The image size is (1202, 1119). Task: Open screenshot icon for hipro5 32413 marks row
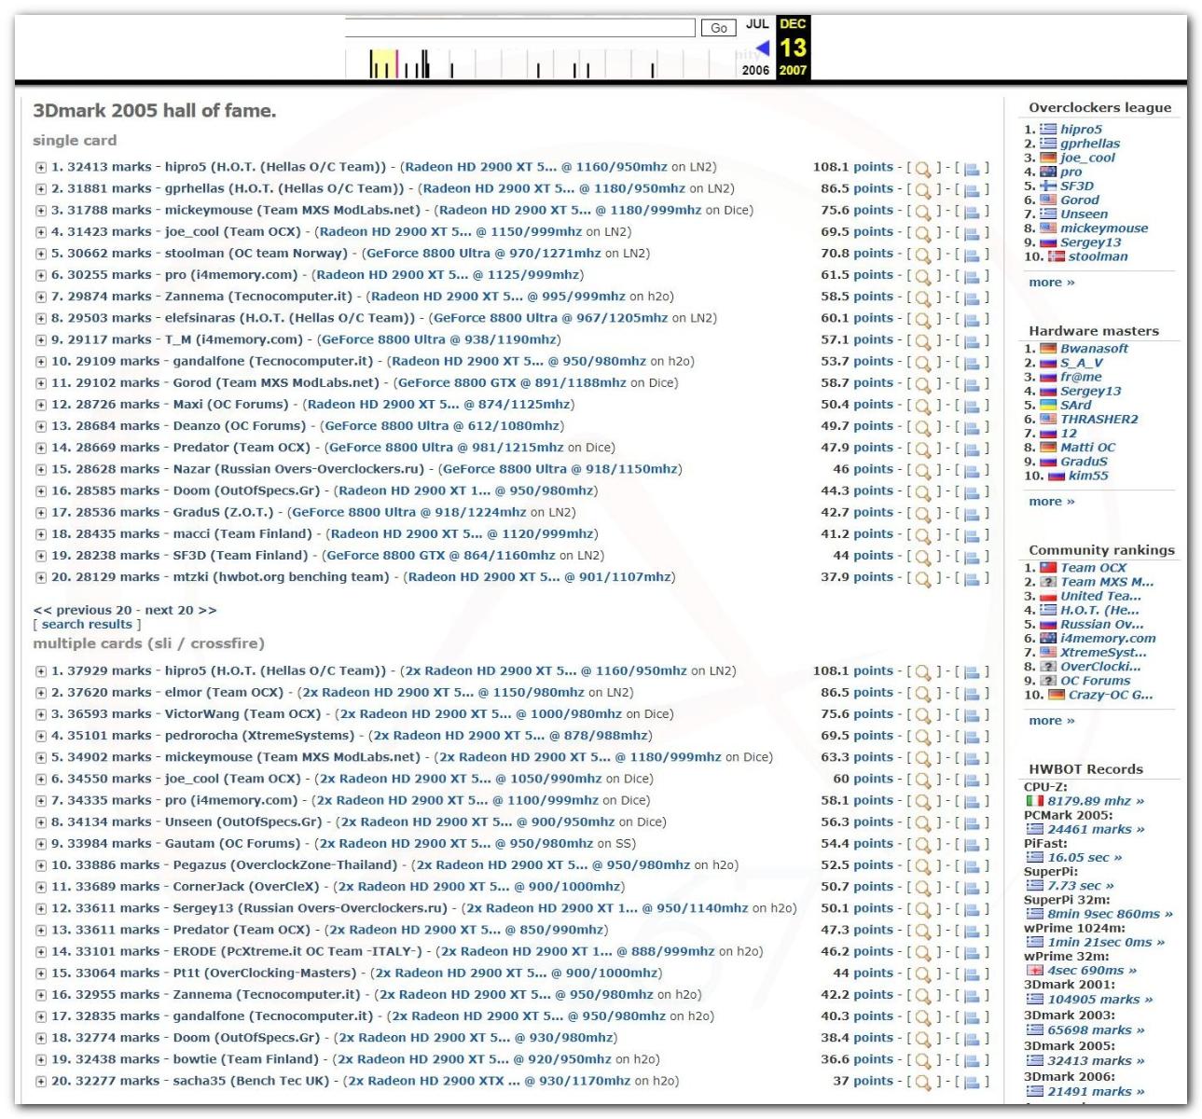point(972,169)
